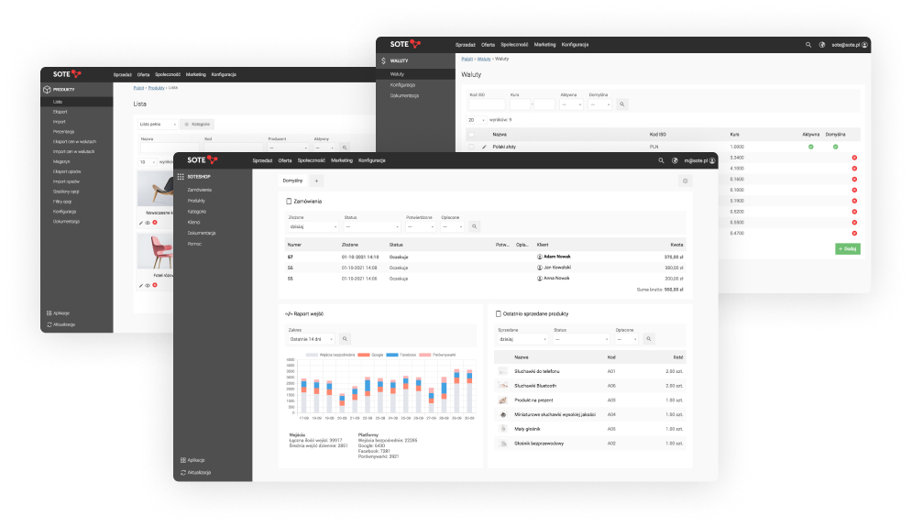Click the search magnifier in the Waluty top bar
Viewport: 912px width, 526px height.
(808, 44)
